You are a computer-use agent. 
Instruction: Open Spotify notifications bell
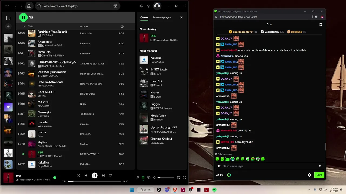click(141, 6)
